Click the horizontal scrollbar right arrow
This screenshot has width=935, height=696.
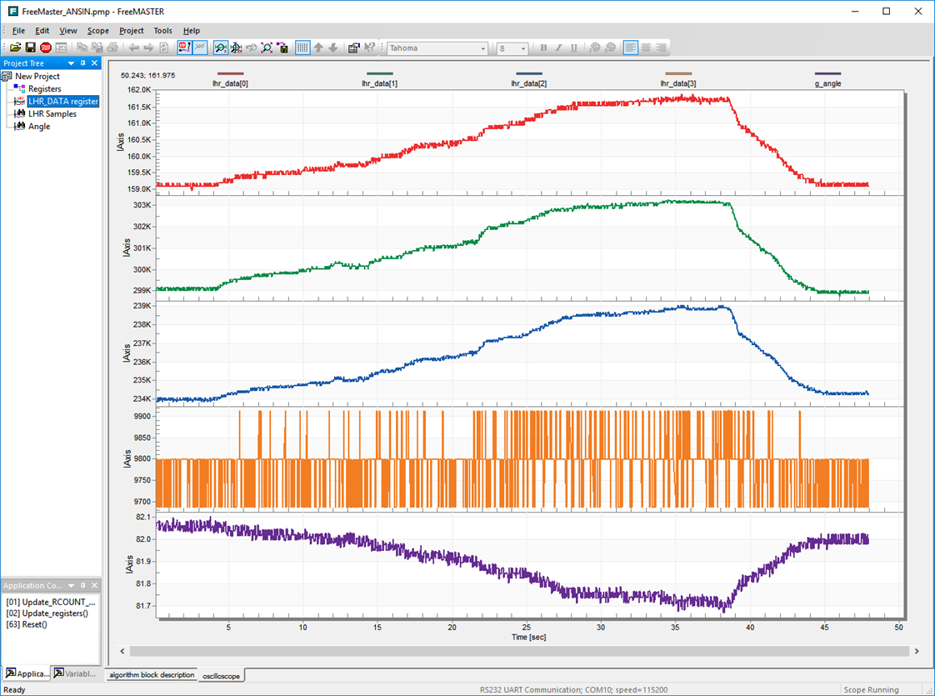coord(917,651)
